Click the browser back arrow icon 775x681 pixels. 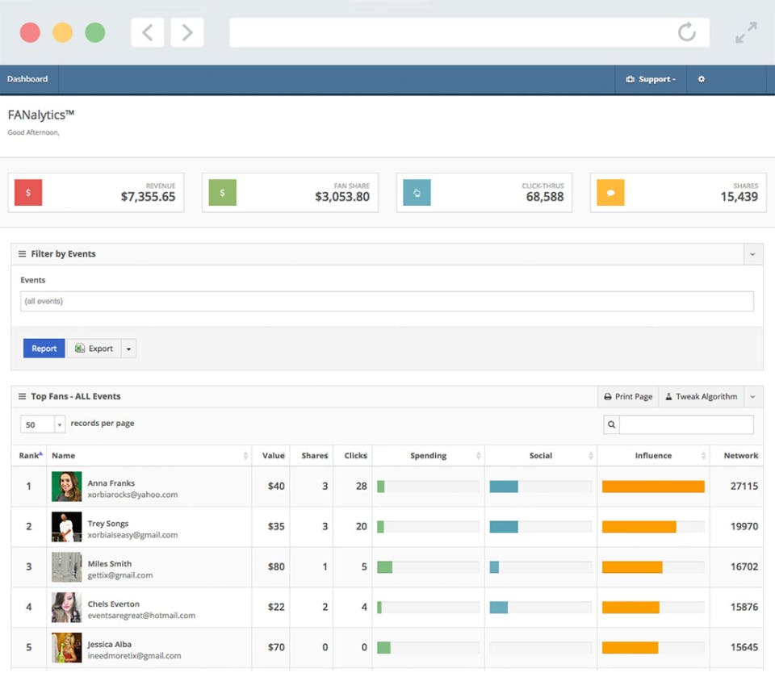[x=147, y=32]
